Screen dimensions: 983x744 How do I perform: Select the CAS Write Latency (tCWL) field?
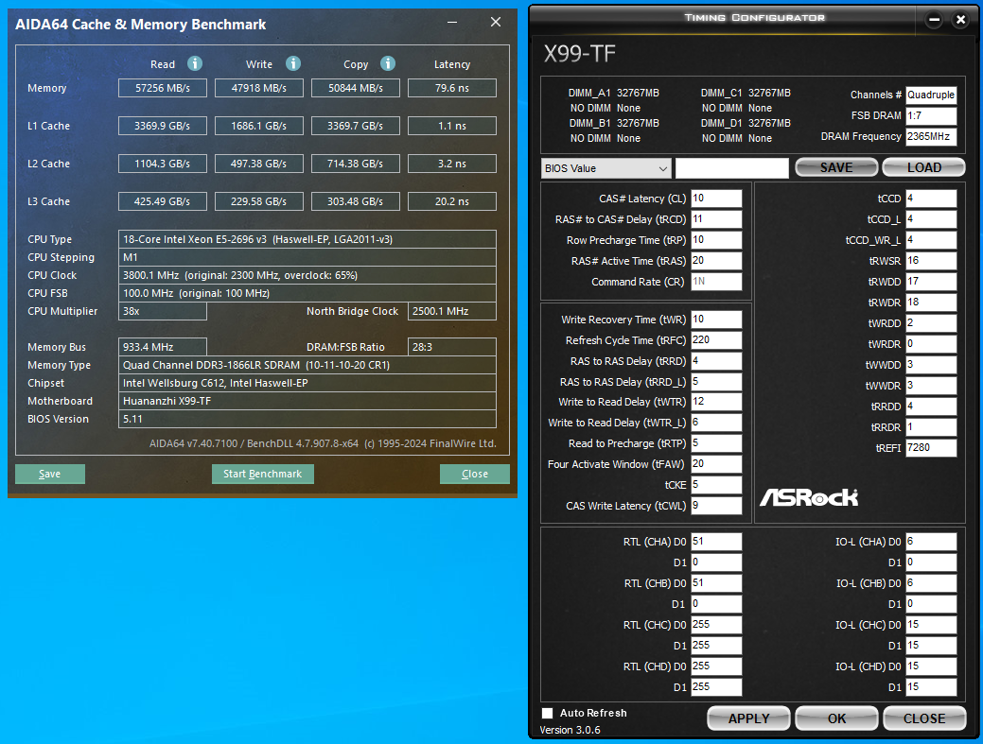click(716, 506)
